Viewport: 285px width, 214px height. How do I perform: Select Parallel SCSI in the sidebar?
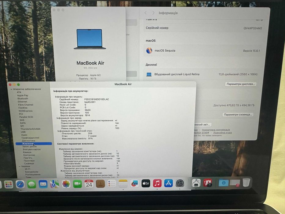pos(26,117)
